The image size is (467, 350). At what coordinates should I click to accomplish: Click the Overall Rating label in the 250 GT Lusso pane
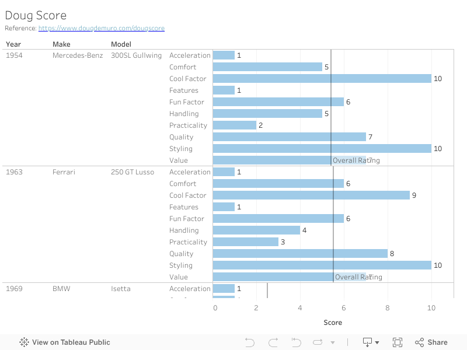358,277
